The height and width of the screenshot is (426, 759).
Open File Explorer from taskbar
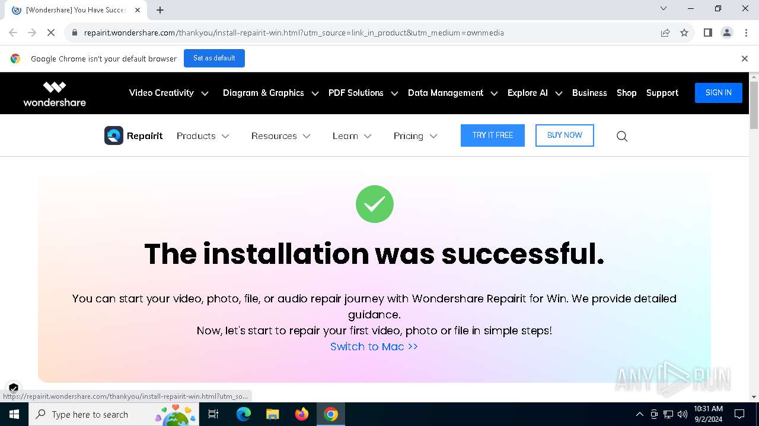[273, 414]
